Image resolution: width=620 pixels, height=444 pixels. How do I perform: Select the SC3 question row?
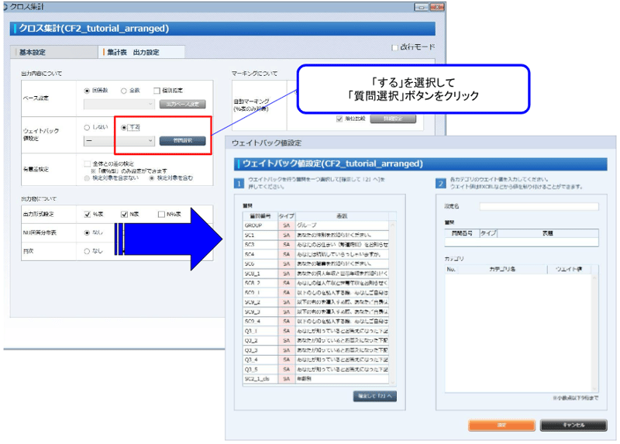[315, 245]
